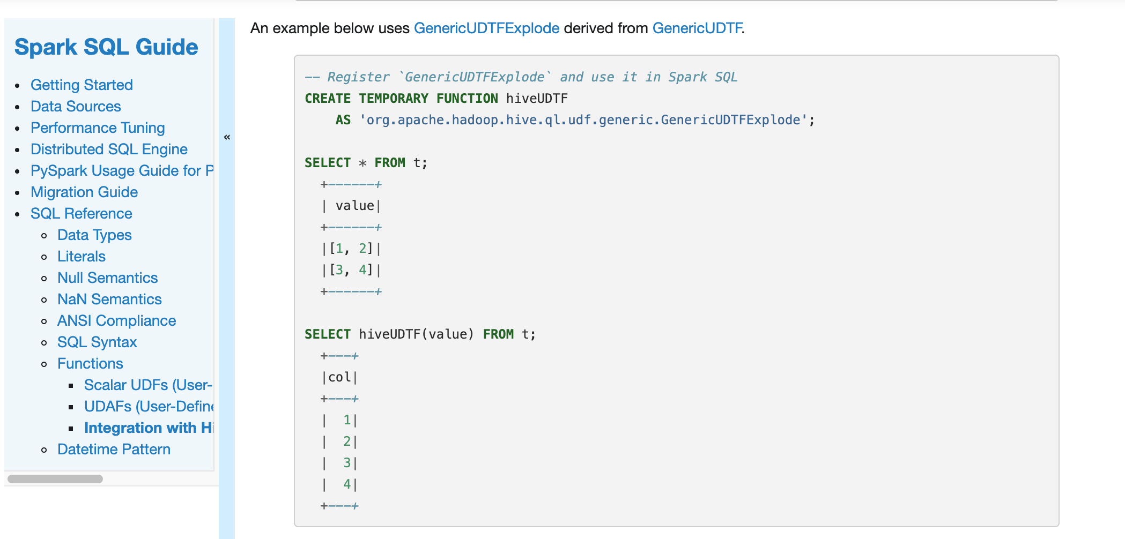Click the 'CREATE TEMPORARY FUNCTION' code line
1125x539 pixels.
pyautogui.click(x=436, y=99)
